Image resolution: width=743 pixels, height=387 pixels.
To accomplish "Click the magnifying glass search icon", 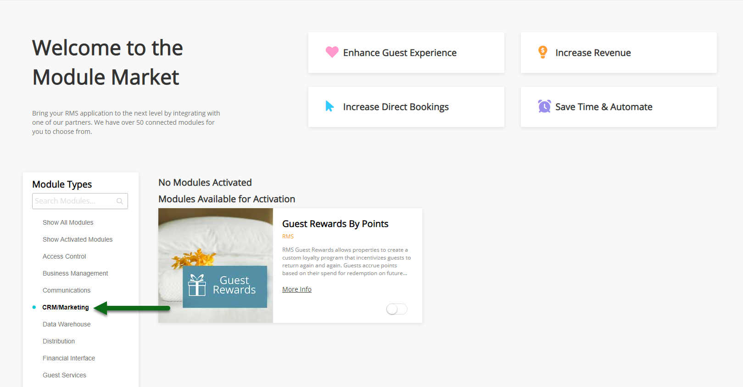I will [x=119, y=201].
